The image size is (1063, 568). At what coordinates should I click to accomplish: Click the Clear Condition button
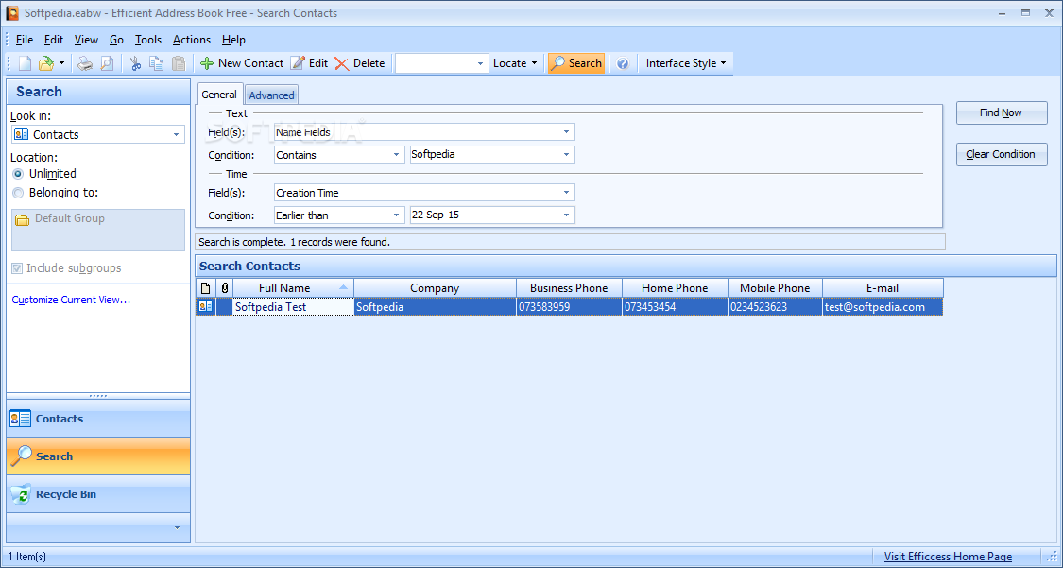pyautogui.click(x=1002, y=154)
